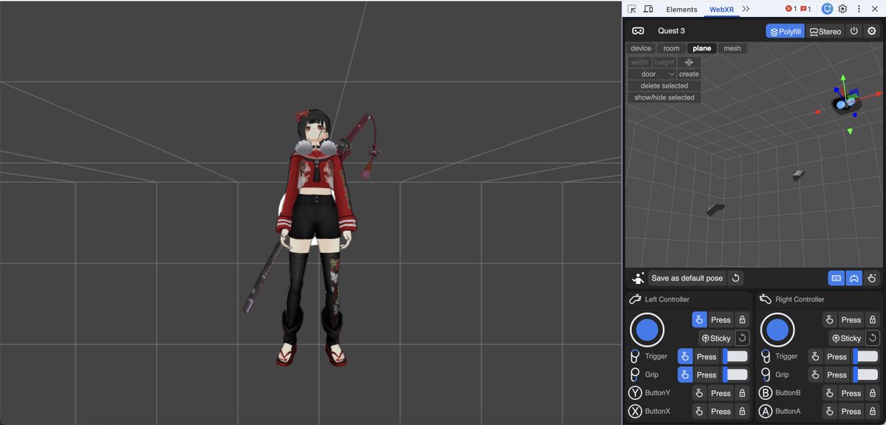The height and width of the screenshot is (425, 886).
Task: Click the ButtonY touch icon
Action: click(699, 393)
